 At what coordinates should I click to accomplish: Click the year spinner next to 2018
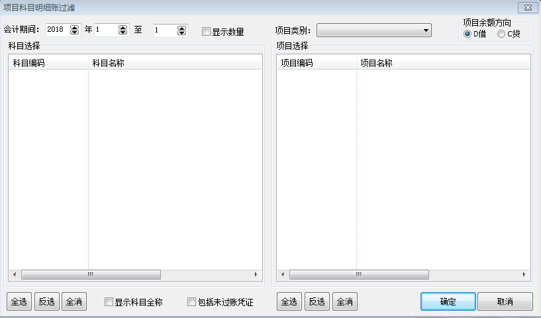74,30
